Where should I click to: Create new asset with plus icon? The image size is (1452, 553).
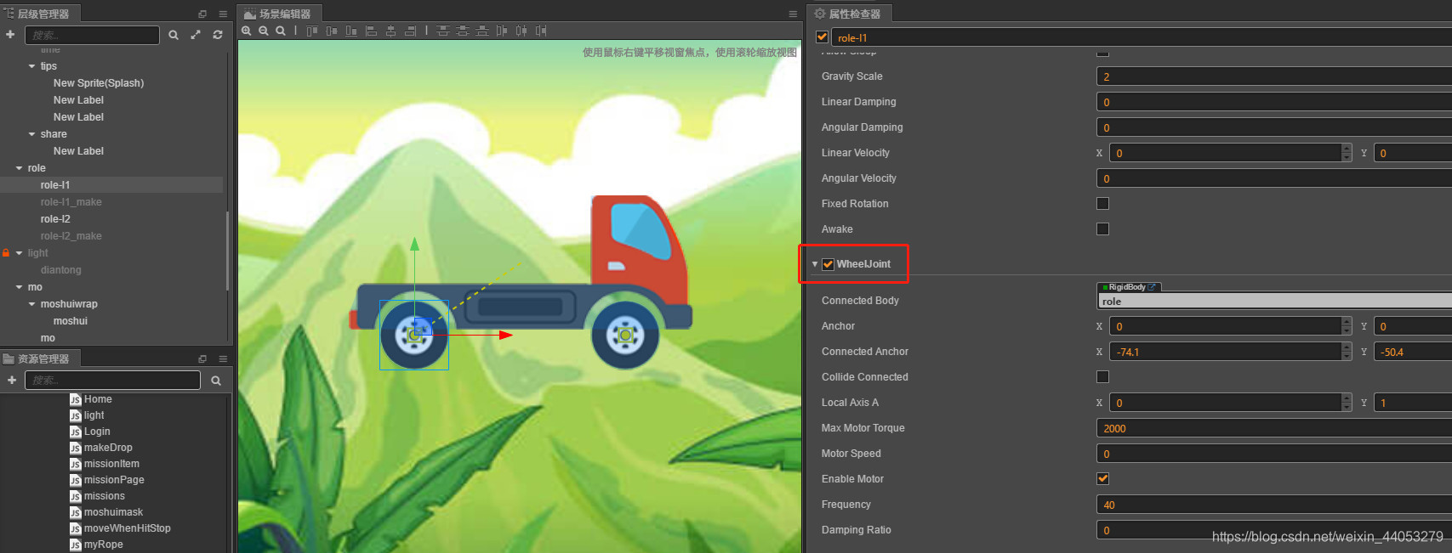(x=12, y=380)
